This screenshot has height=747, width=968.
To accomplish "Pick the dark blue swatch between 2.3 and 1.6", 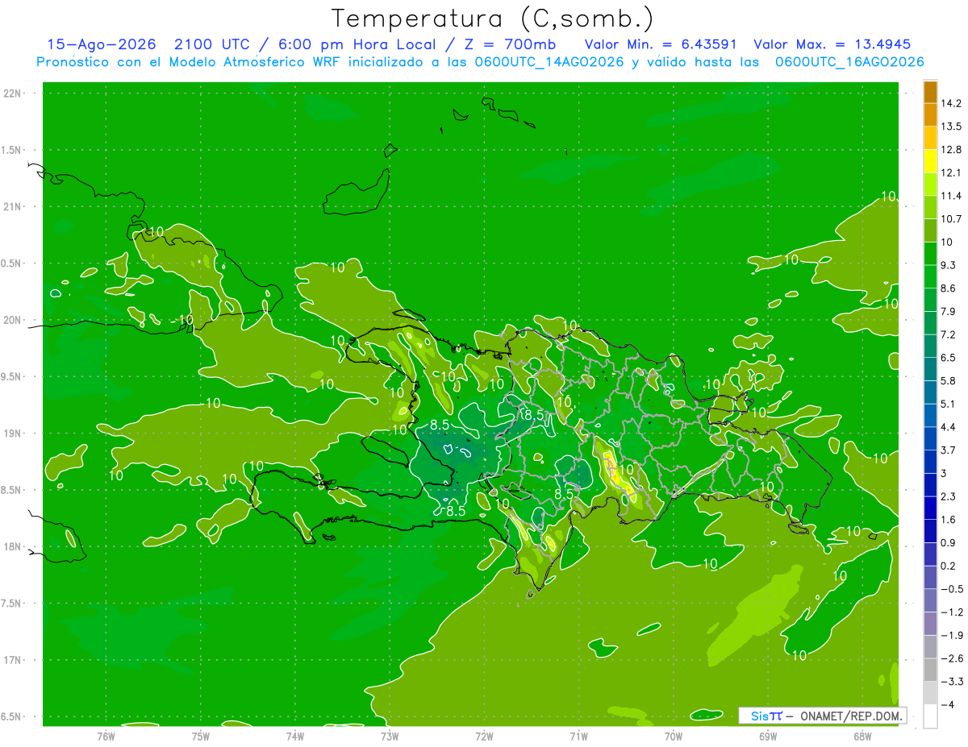I will click(930, 508).
